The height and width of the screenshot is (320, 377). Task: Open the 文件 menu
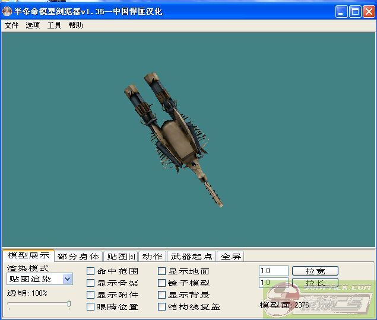click(11, 25)
